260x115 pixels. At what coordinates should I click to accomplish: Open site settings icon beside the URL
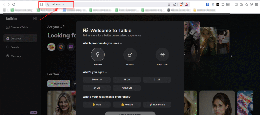(x=48, y=5)
